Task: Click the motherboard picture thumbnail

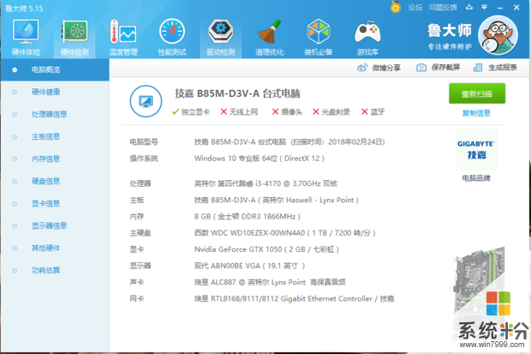Action: 480,281
